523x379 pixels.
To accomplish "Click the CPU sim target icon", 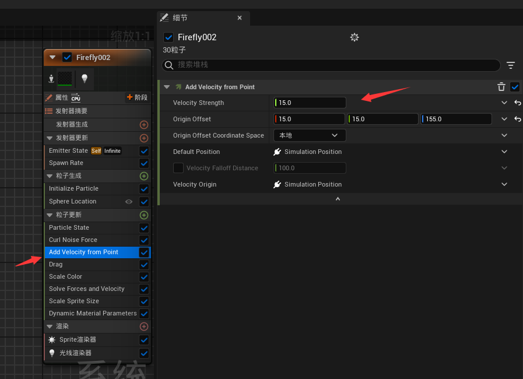I will click(x=76, y=97).
